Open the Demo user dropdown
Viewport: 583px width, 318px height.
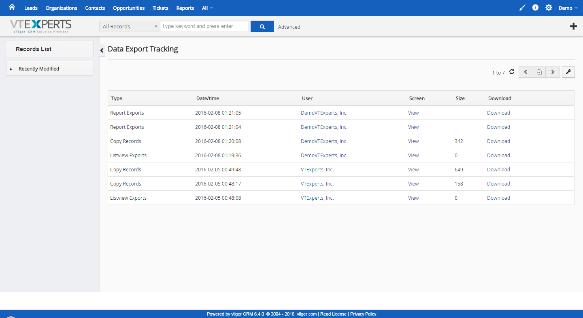568,8
